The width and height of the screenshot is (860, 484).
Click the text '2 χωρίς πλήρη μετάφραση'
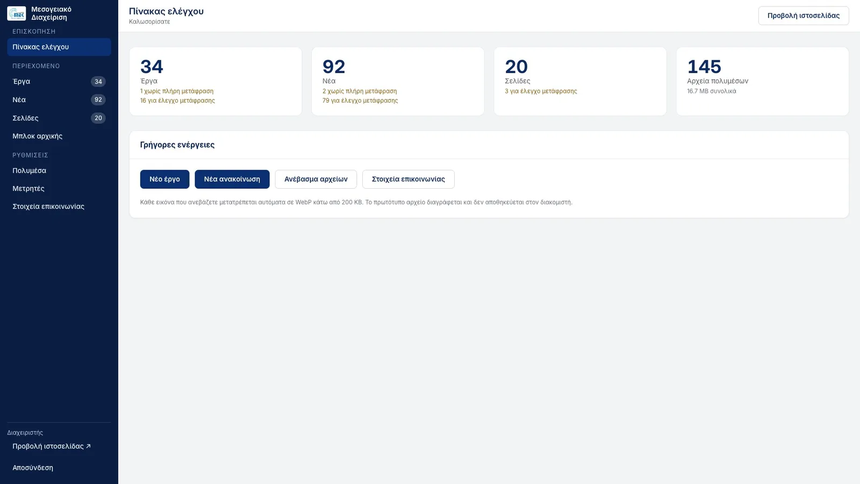tap(360, 91)
